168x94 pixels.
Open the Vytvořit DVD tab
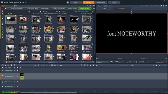click(101, 2)
